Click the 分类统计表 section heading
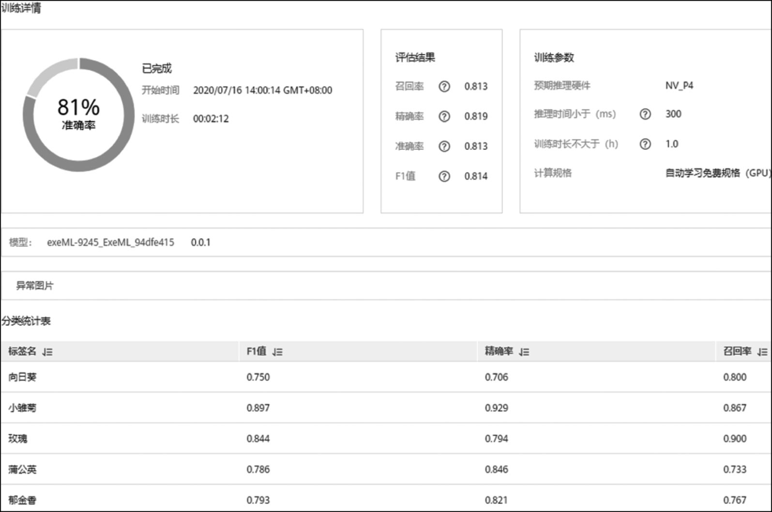This screenshot has height=512, width=772. [x=26, y=321]
